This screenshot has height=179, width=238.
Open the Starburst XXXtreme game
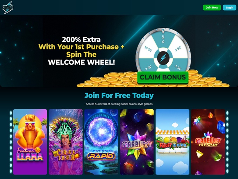[x=208, y=142]
